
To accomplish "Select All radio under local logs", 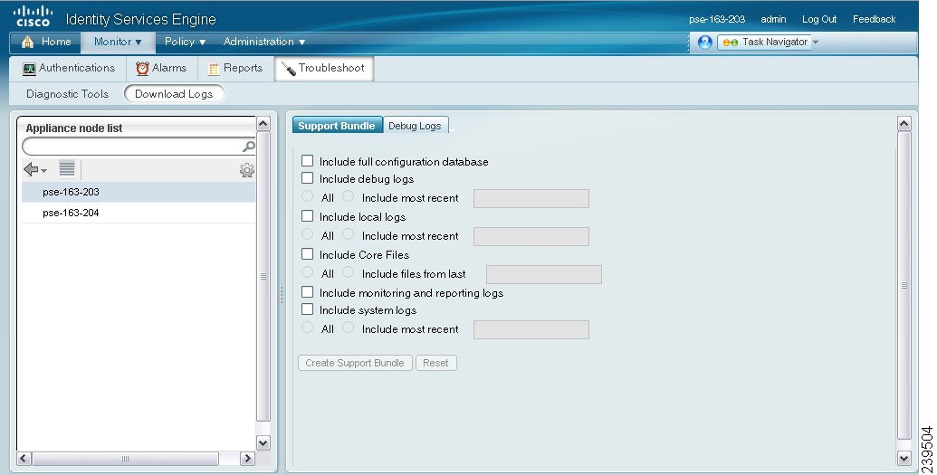I will [x=307, y=235].
